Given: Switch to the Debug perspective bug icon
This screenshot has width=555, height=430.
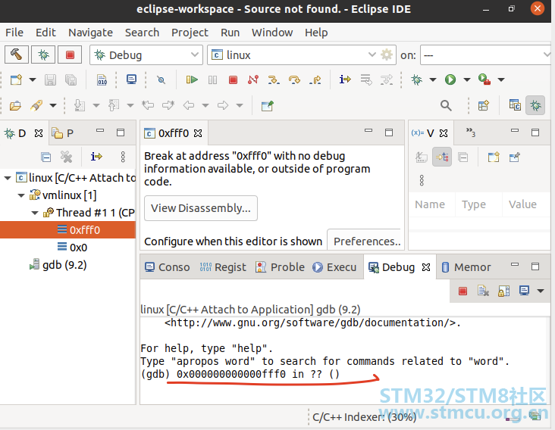Looking at the screenshot, I should point(535,105).
